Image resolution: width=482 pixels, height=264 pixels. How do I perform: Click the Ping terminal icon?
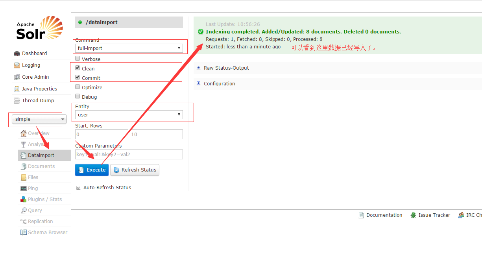coord(24,188)
